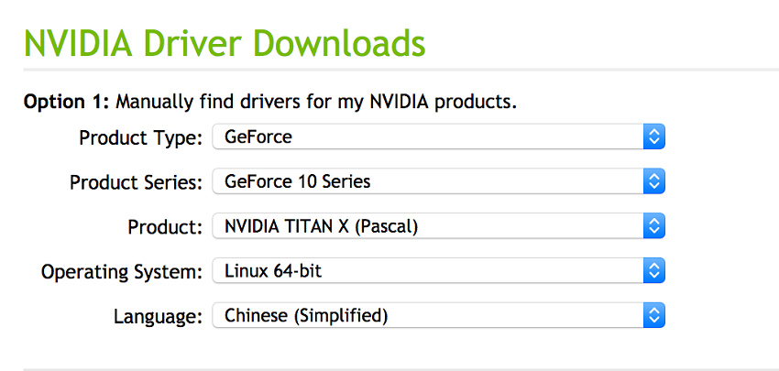This screenshot has height=371, width=779.
Task: Click the blue arrows on Product Series
Action: tap(653, 181)
